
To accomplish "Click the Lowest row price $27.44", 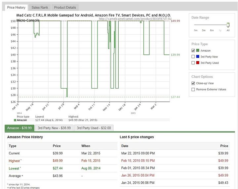I will click(x=58, y=168).
